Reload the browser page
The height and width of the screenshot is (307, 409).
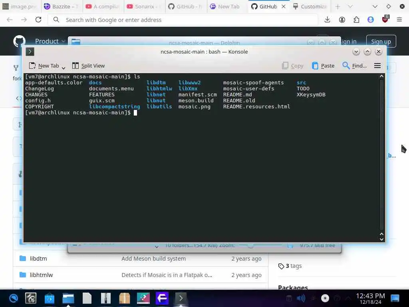pos(38,20)
